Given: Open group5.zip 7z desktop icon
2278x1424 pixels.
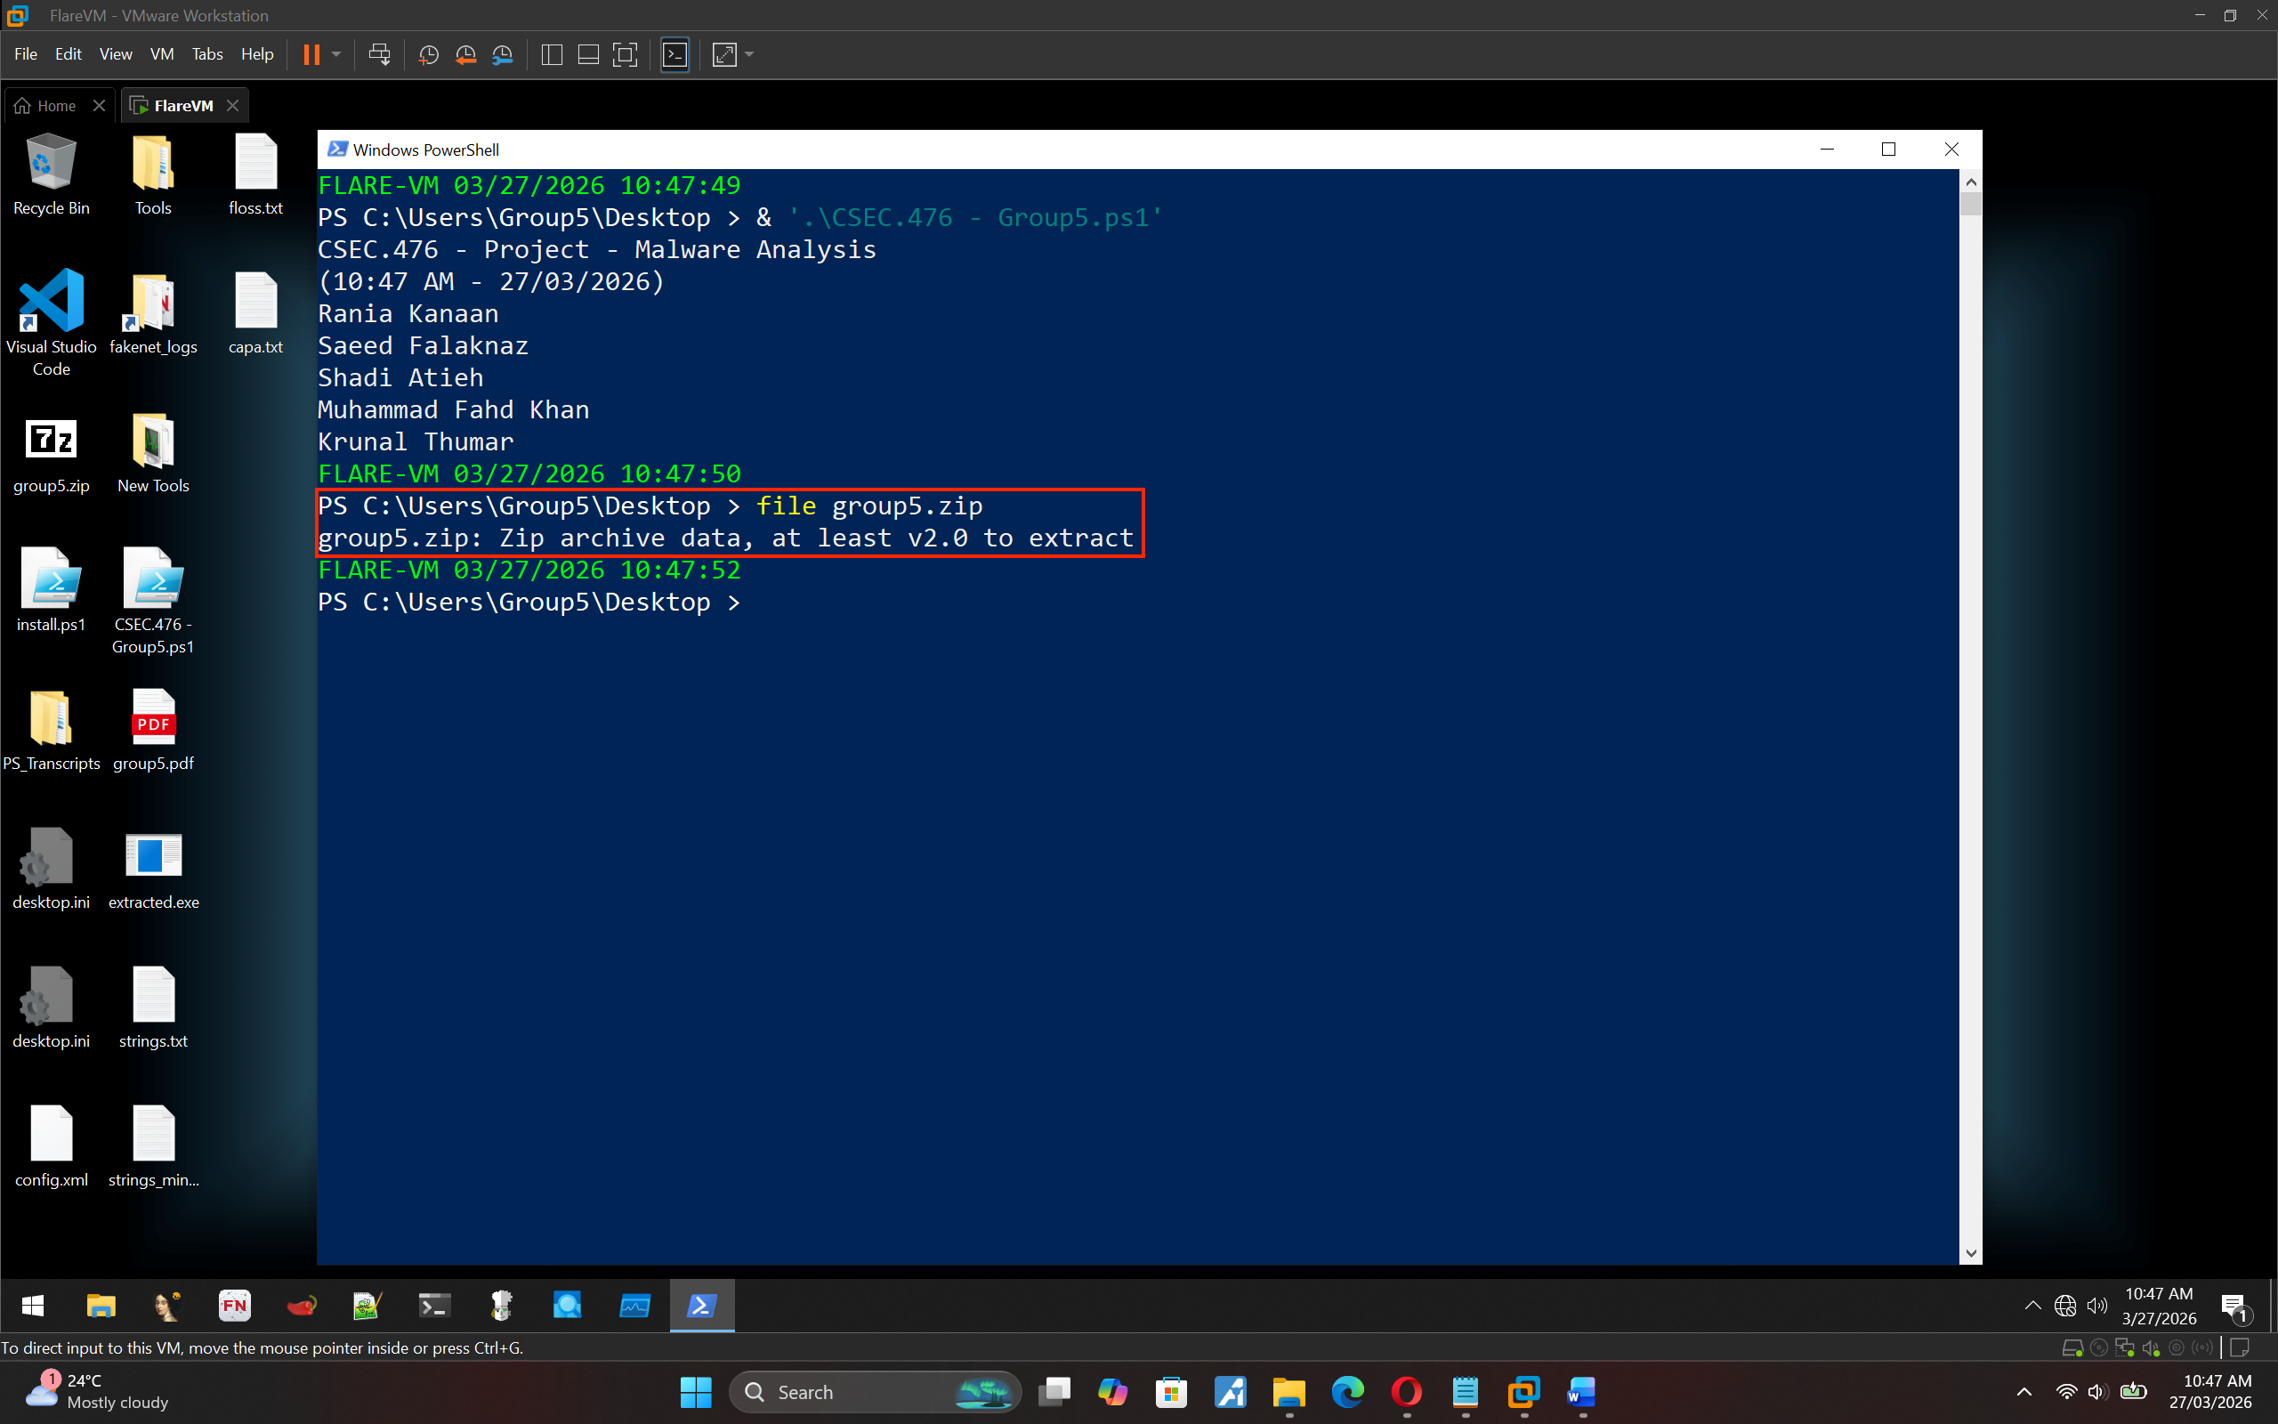Looking at the screenshot, I should [x=51, y=440].
